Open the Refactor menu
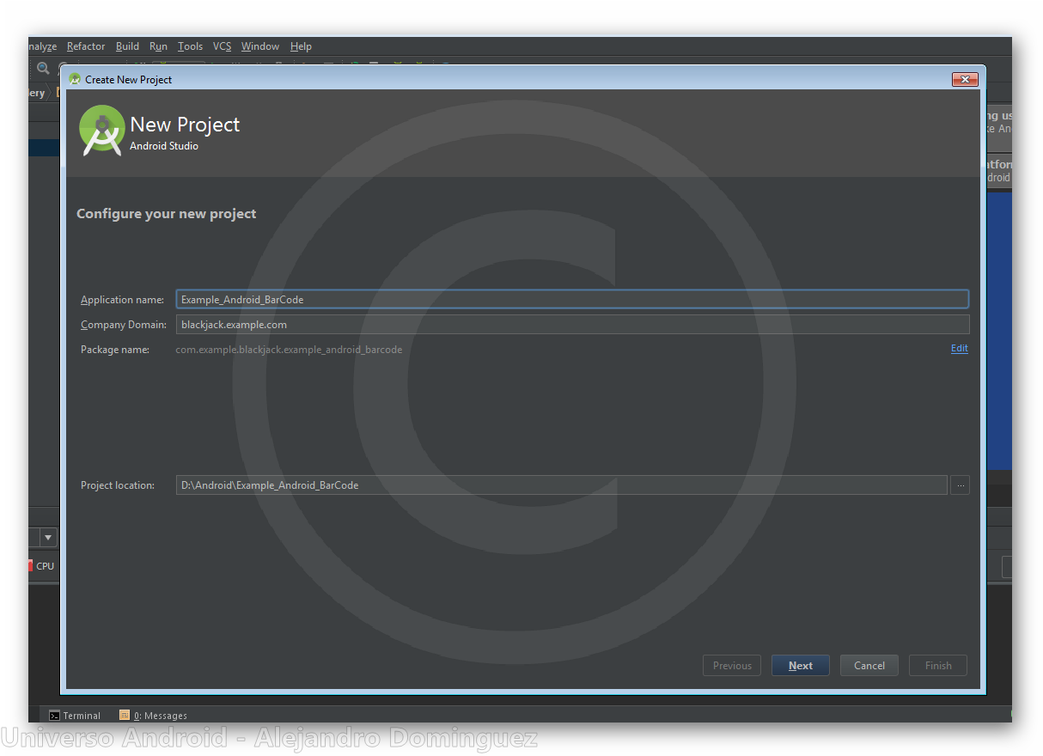Screen dimensions: 1043x756 86,46
